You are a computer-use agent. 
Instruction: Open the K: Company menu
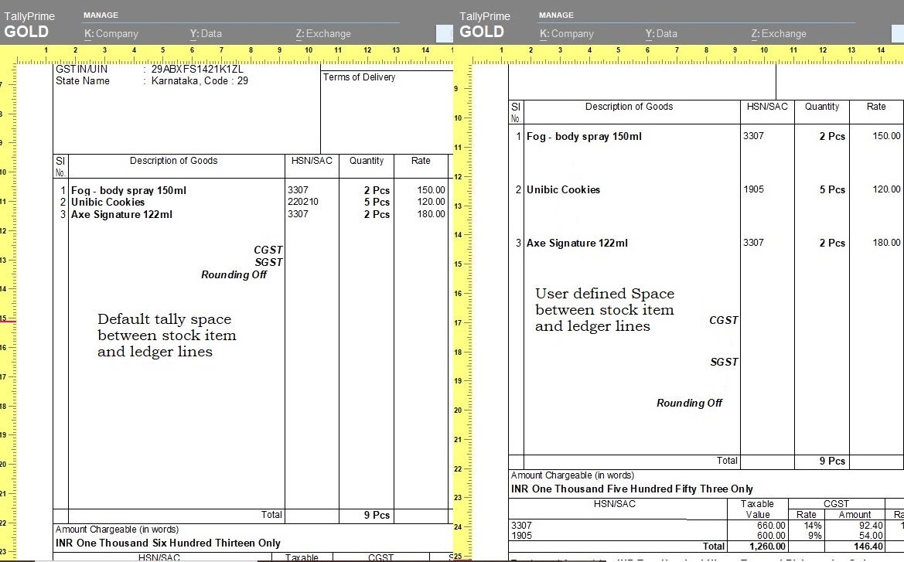pyautogui.click(x=112, y=33)
